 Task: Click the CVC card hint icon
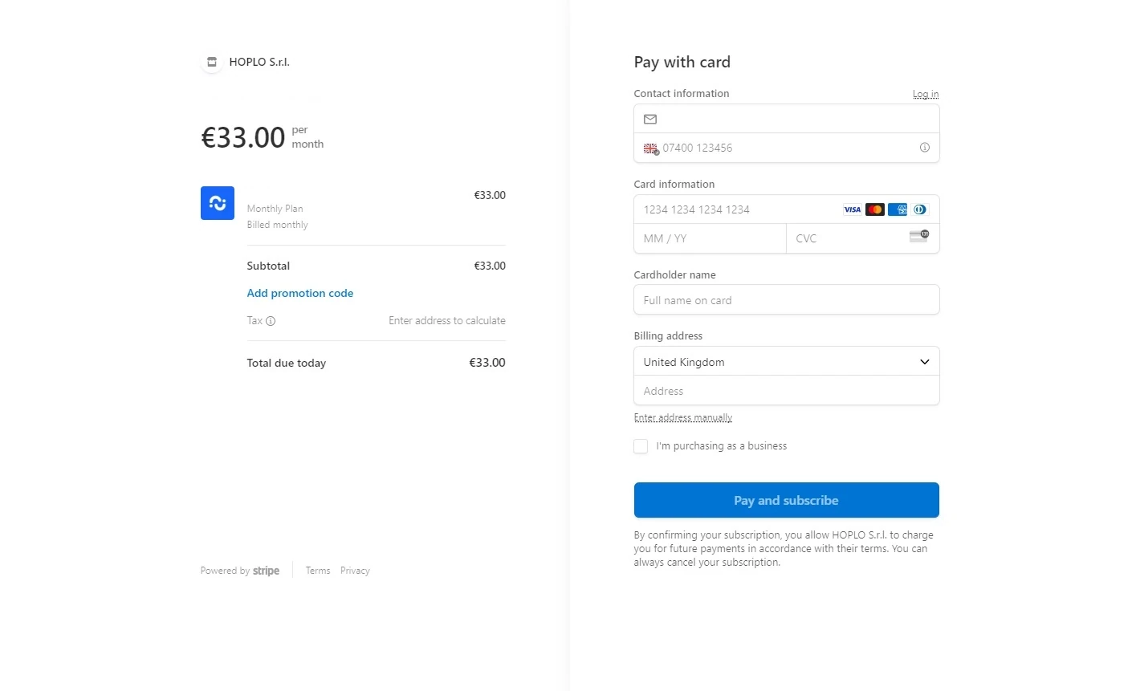(x=918, y=236)
